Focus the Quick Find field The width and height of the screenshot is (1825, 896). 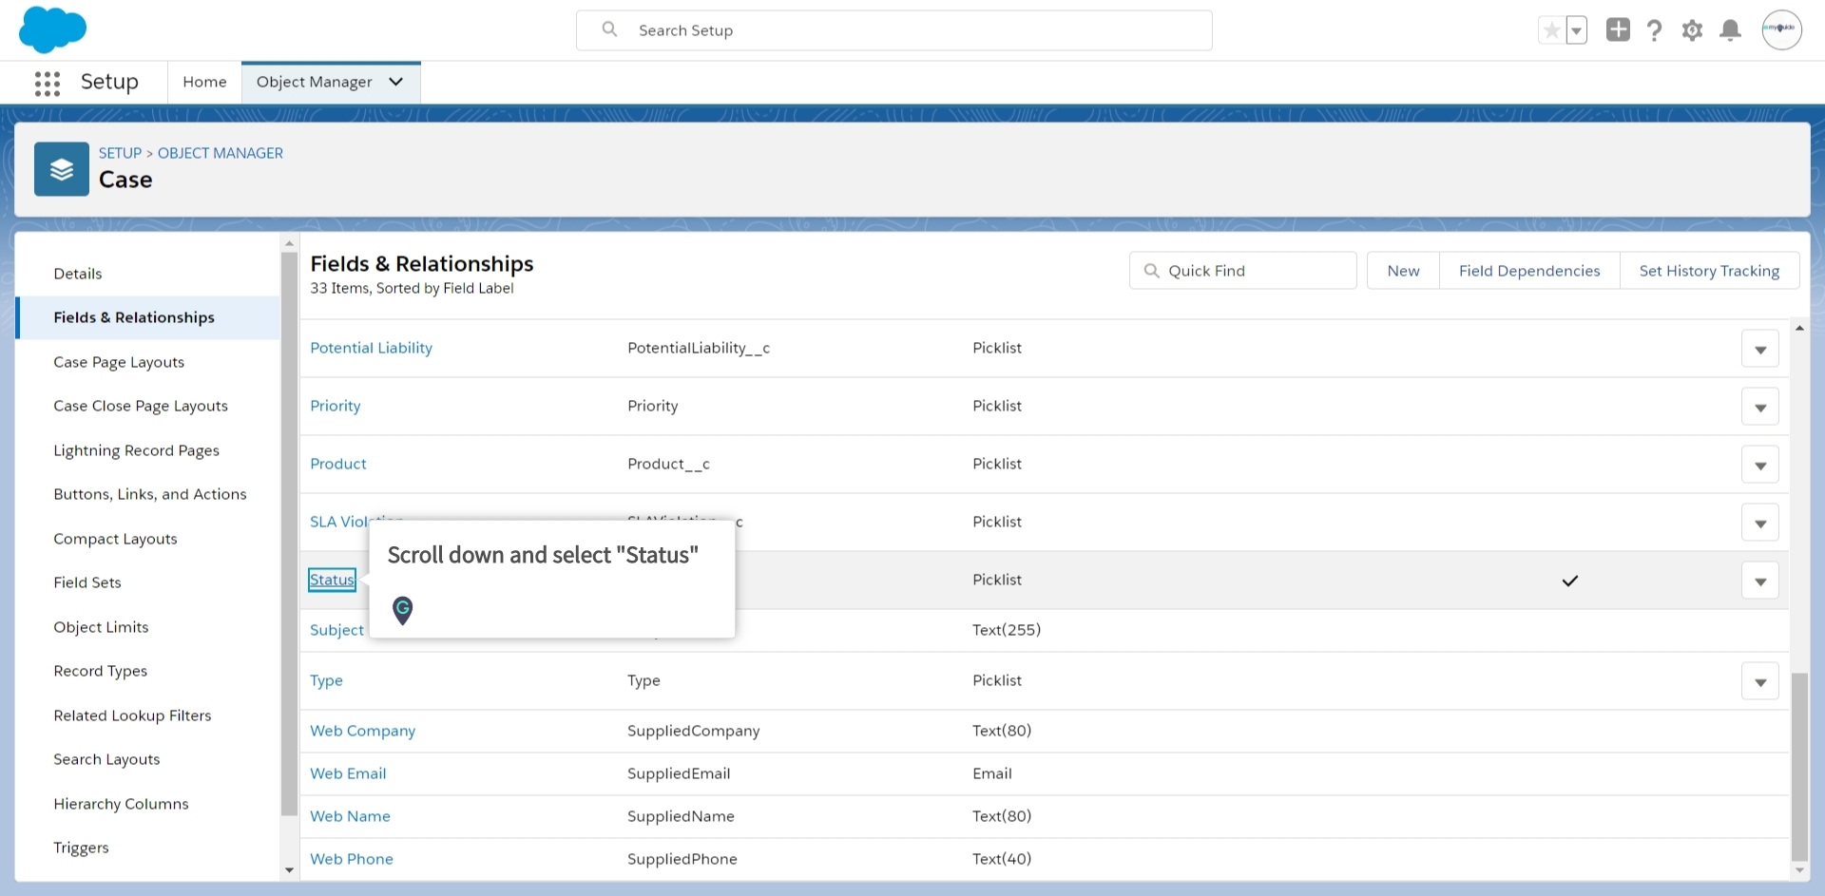pyautogui.click(x=1242, y=271)
